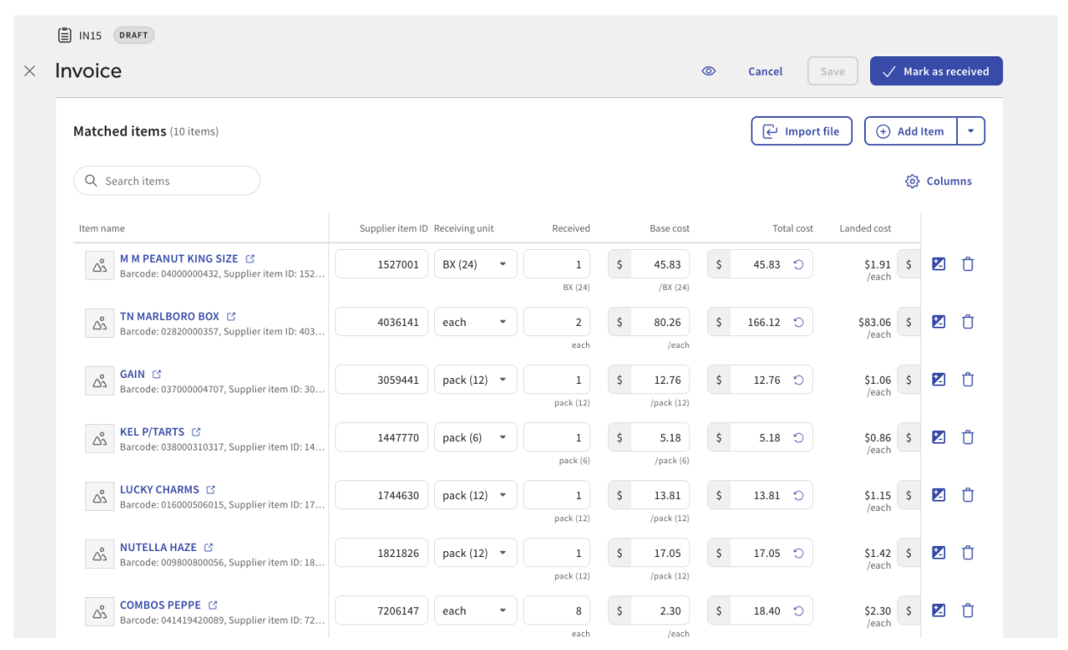This screenshot has width=1068, height=650.
Task: Reset total cost 12.76 for GAIN
Action: point(798,380)
